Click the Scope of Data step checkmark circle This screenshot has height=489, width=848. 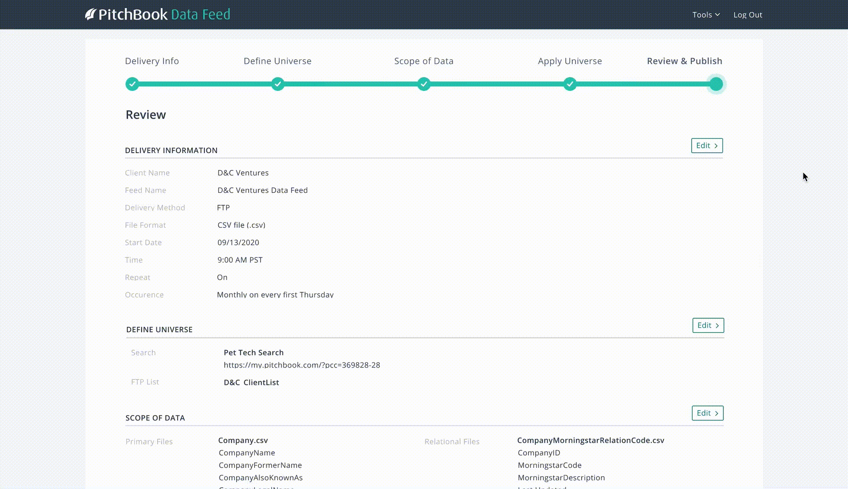424,84
